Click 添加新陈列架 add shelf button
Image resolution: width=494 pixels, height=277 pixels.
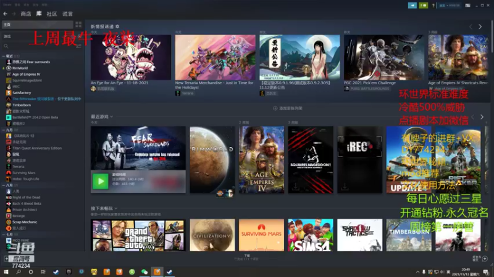click(x=287, y=108)
